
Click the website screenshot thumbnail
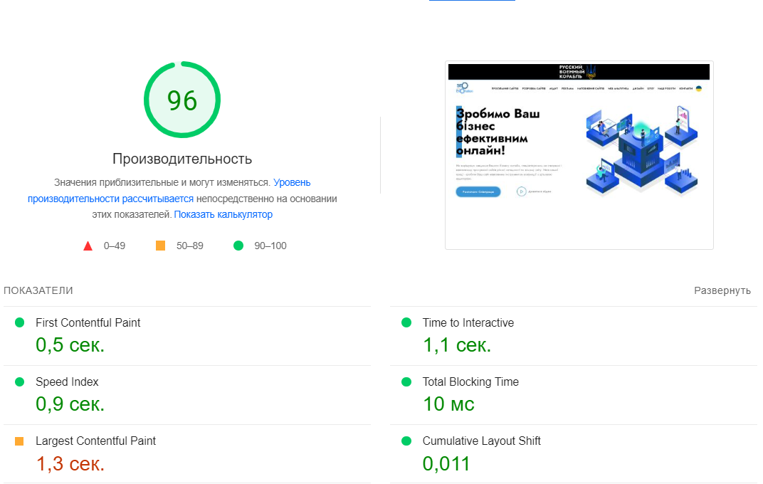click(x=579, y=155)
